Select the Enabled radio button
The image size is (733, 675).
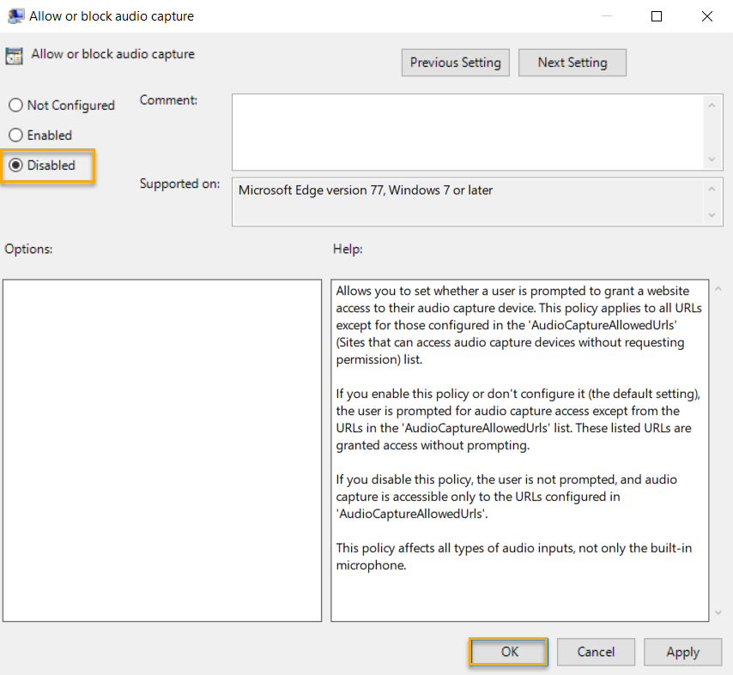point(15,135)
